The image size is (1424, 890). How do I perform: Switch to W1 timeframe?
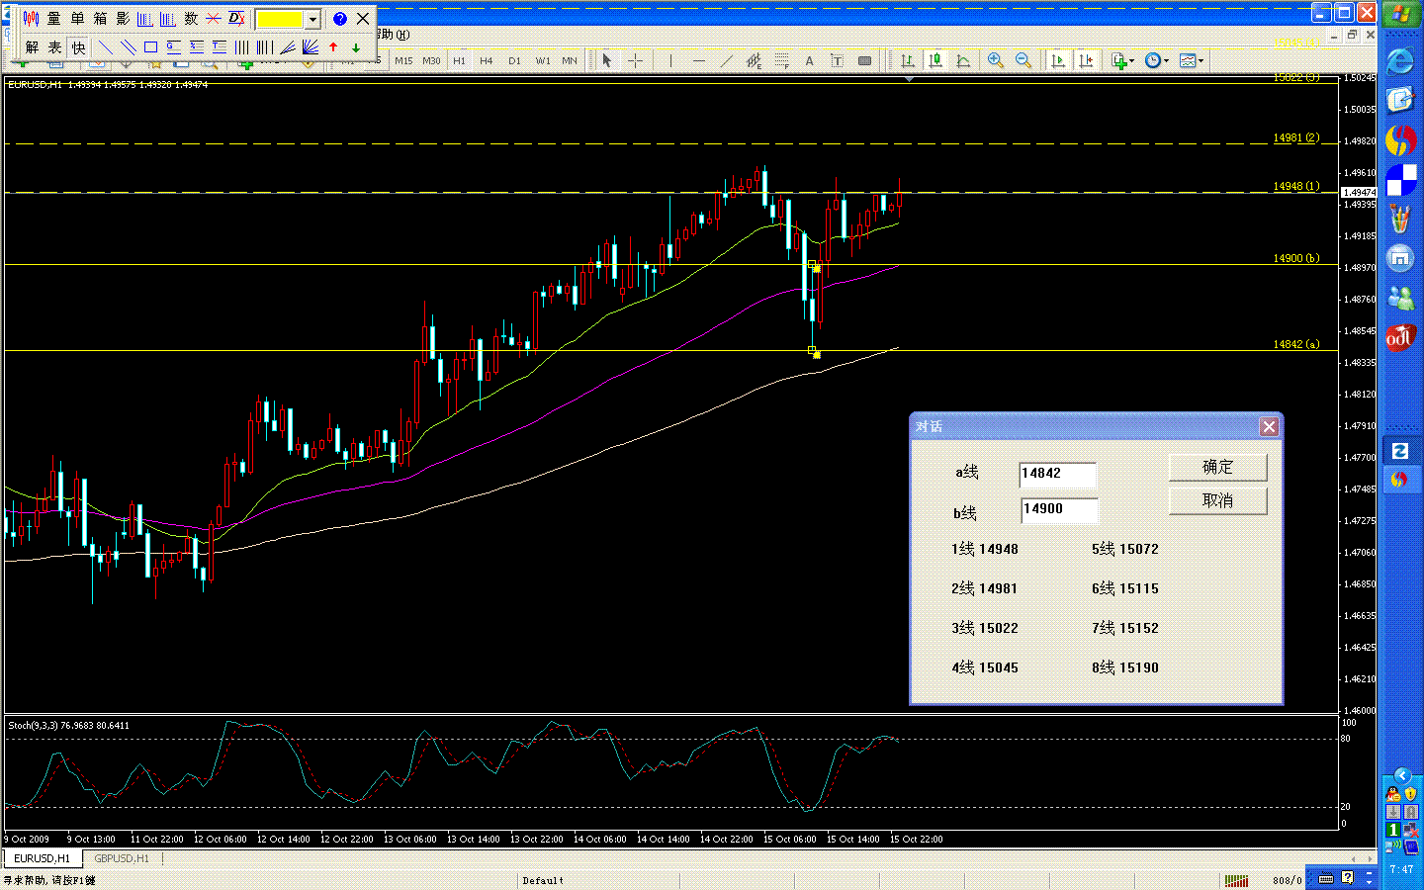(x=543, y=60)
